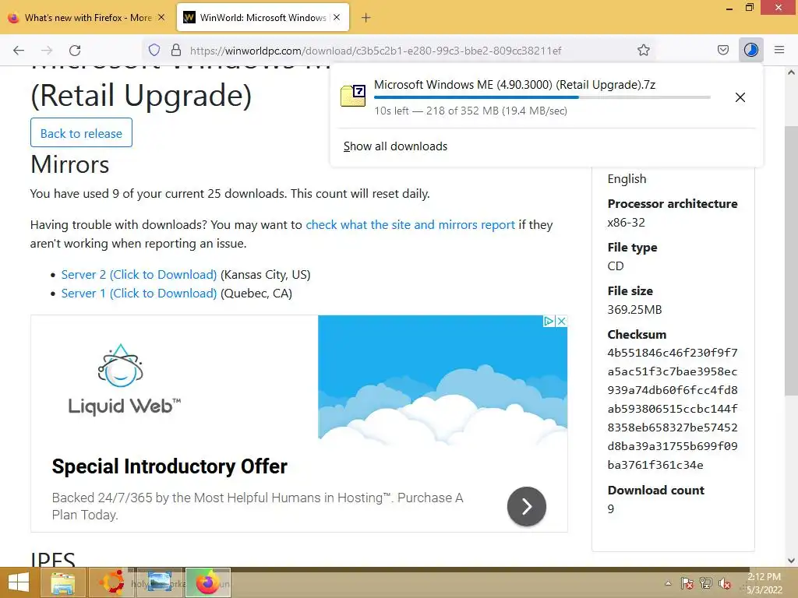
Task: Click the Firefox taskbar button
Action: 207,582
